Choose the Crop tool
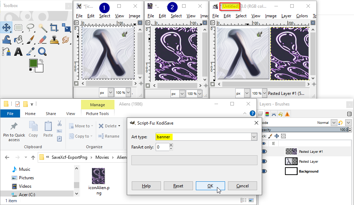This screenshot has width=354, height=205. 54,28
